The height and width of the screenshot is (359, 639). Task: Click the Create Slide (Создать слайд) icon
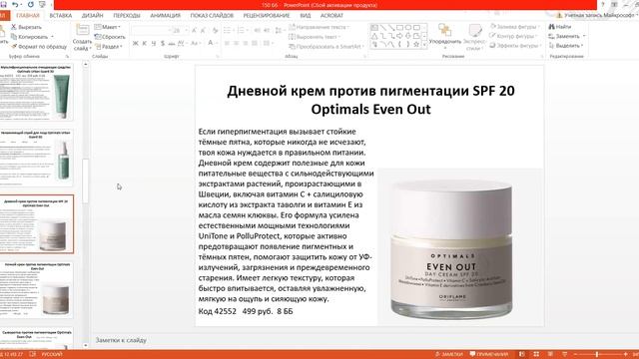coord(82,30)
